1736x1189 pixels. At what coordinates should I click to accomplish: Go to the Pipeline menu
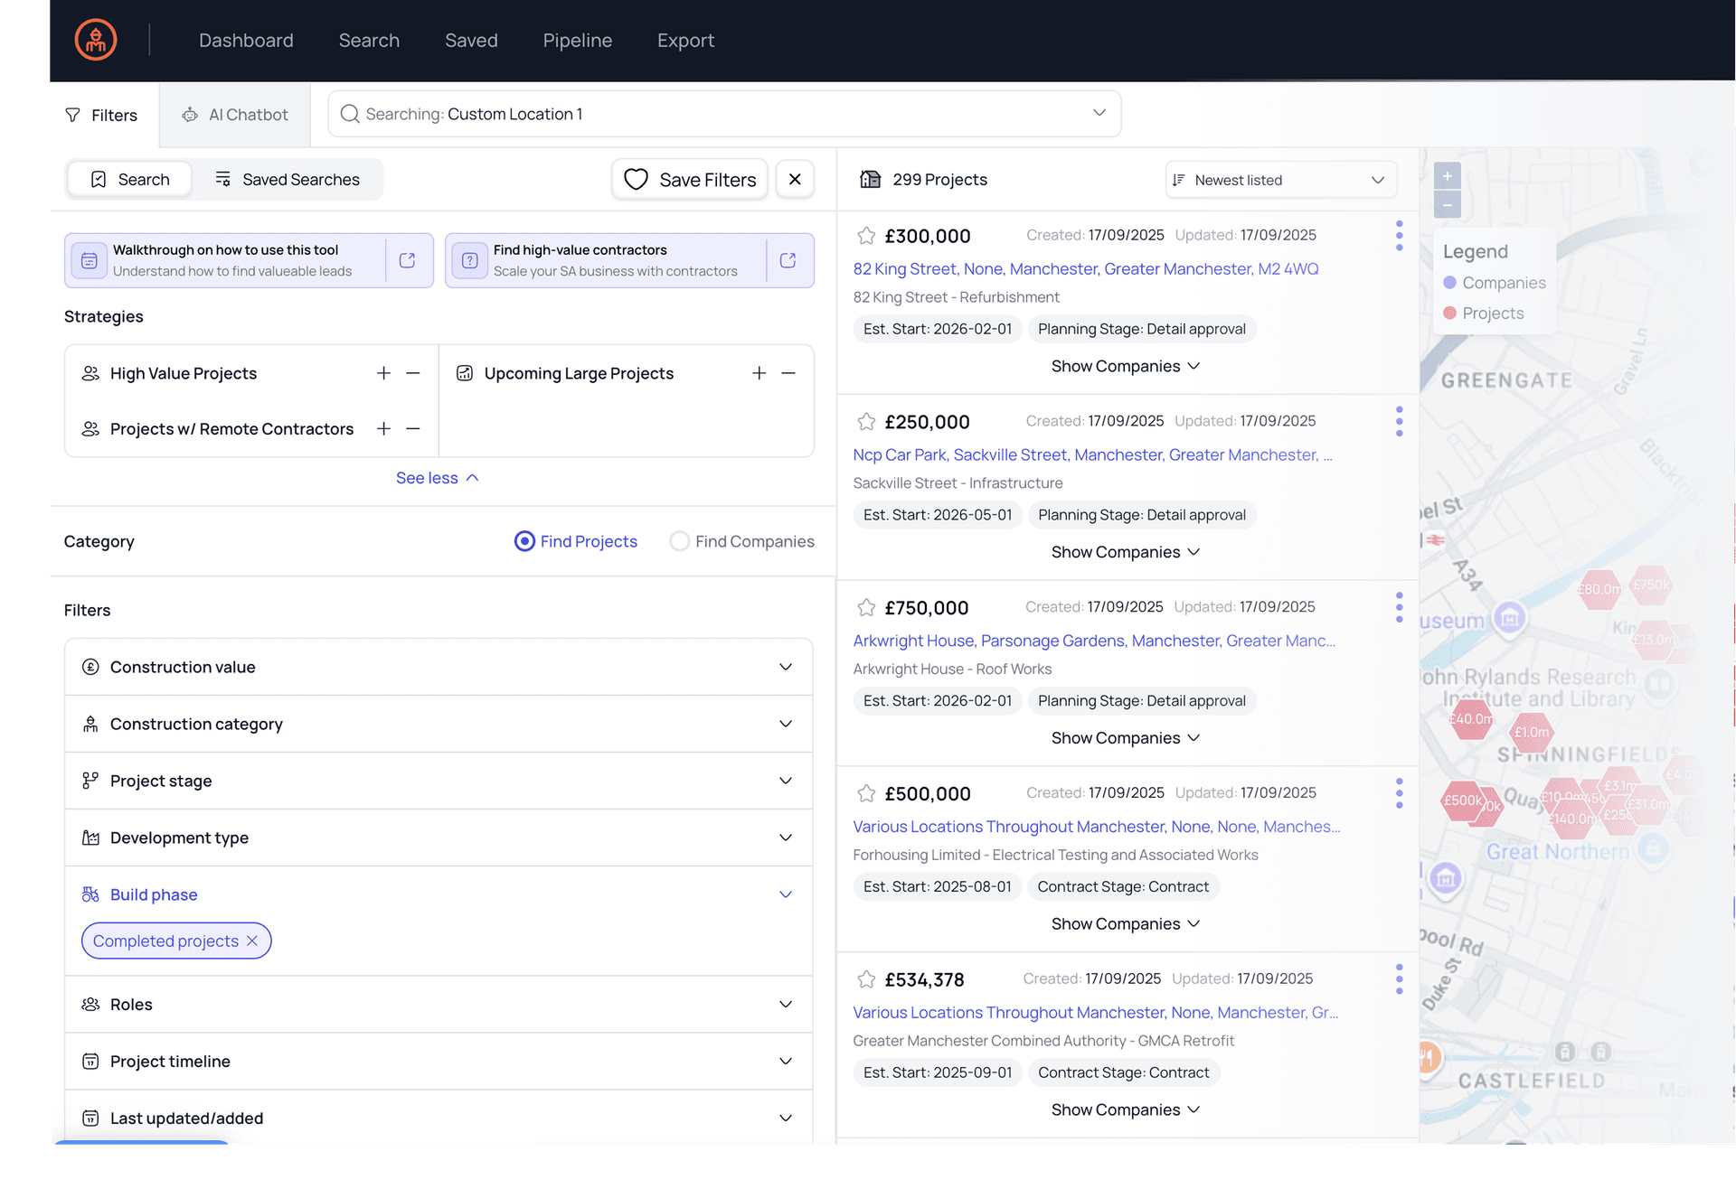pos(577,41)
